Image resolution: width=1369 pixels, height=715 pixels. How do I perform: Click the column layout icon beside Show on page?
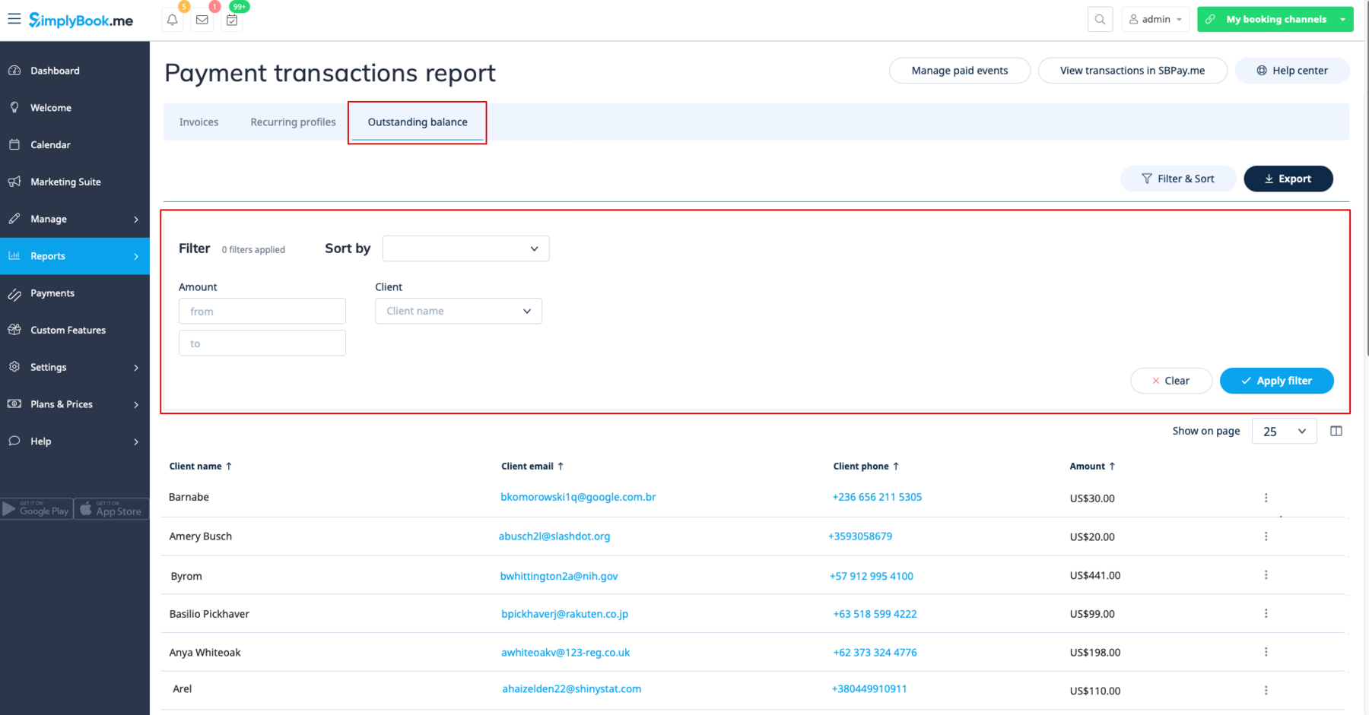coord(1336,431)
